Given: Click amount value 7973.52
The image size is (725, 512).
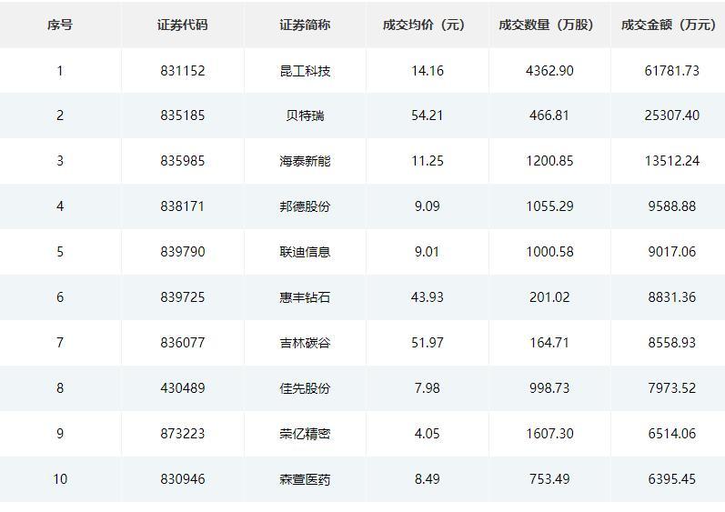Looking at the screenshot, I should point(672,388).
